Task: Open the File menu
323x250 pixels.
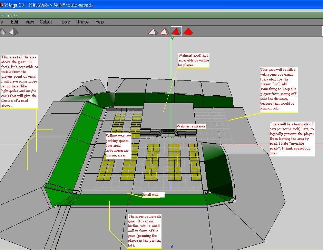Action: [x=1, y=22]
